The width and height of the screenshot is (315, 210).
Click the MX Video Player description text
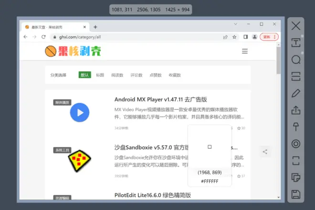[179, 113]
